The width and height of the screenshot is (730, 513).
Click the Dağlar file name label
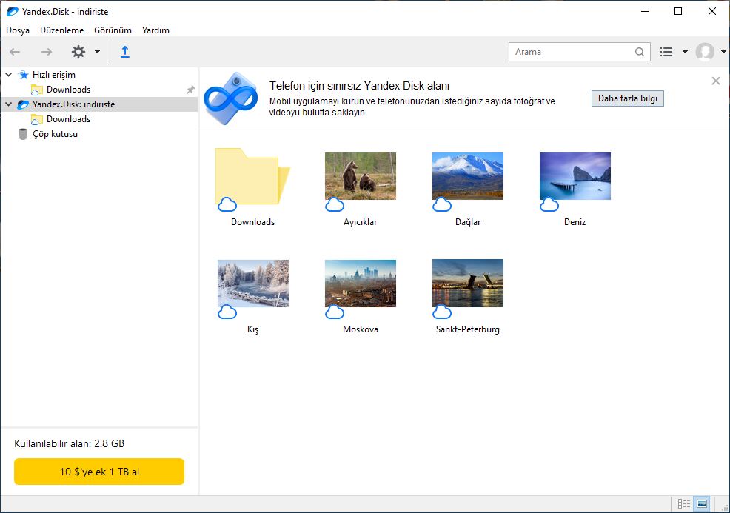click(x=468, y=222)
